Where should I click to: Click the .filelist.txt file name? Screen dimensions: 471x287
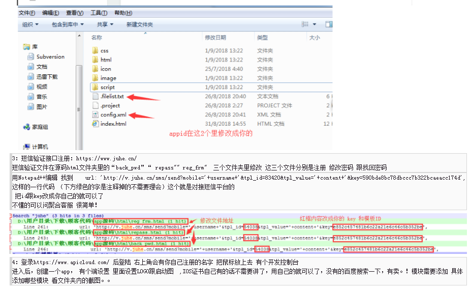click(x=112, y=96)
